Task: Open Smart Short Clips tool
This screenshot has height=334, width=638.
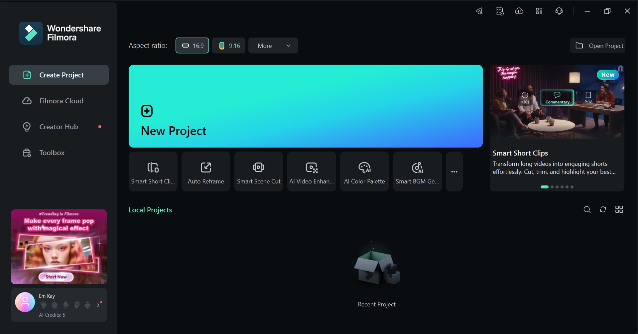Action: point(153,171)
